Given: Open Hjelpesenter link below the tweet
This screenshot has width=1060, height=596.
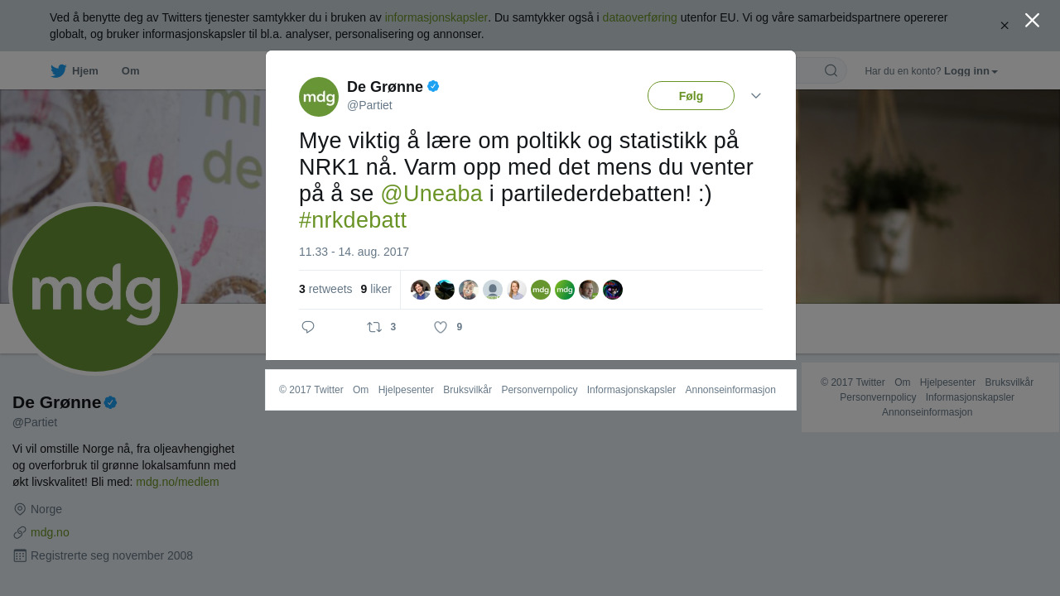Looking at the screenshot, I should coord(406,390).
